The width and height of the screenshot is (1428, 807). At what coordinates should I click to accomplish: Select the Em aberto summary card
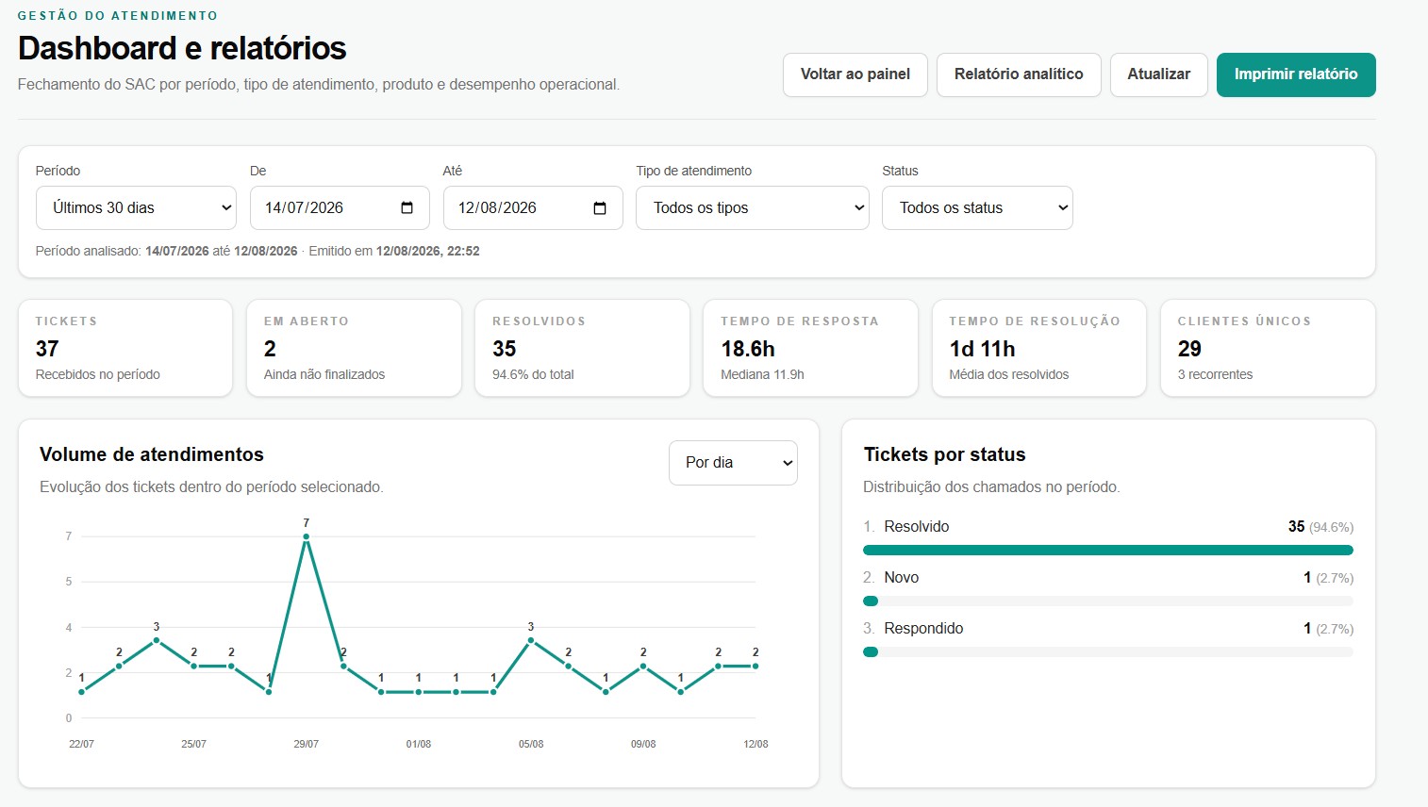tap(354, 348)
